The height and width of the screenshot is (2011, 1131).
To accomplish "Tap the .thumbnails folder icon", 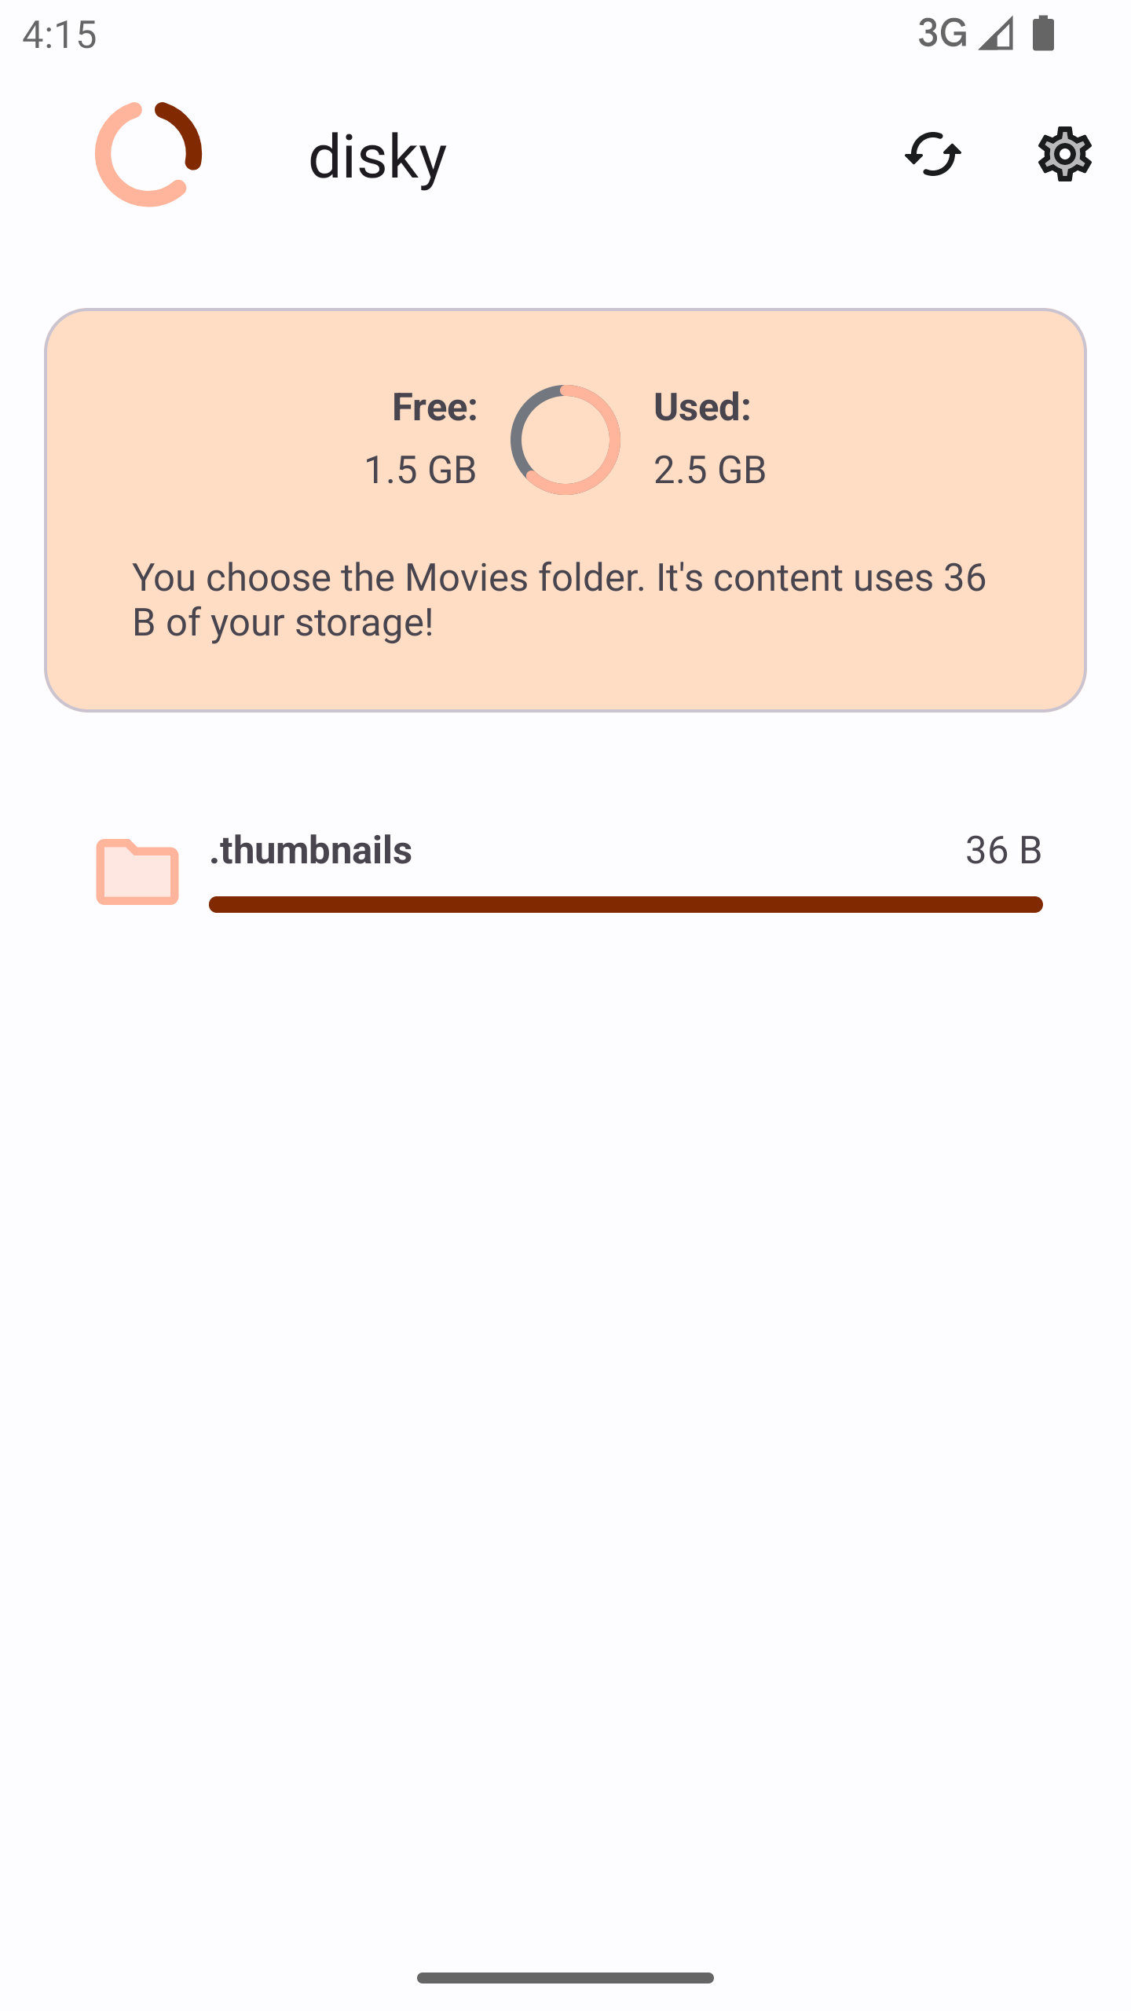I will tap(137, 872).
